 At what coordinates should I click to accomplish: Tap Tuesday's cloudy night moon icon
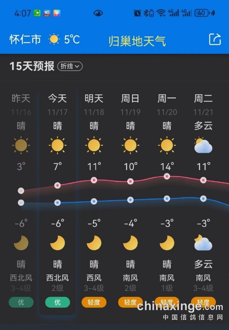203,243
